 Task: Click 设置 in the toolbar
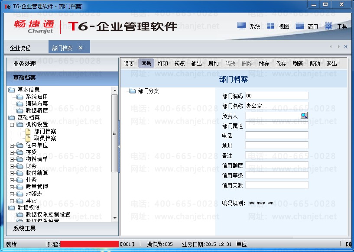(x=129, y=64)
